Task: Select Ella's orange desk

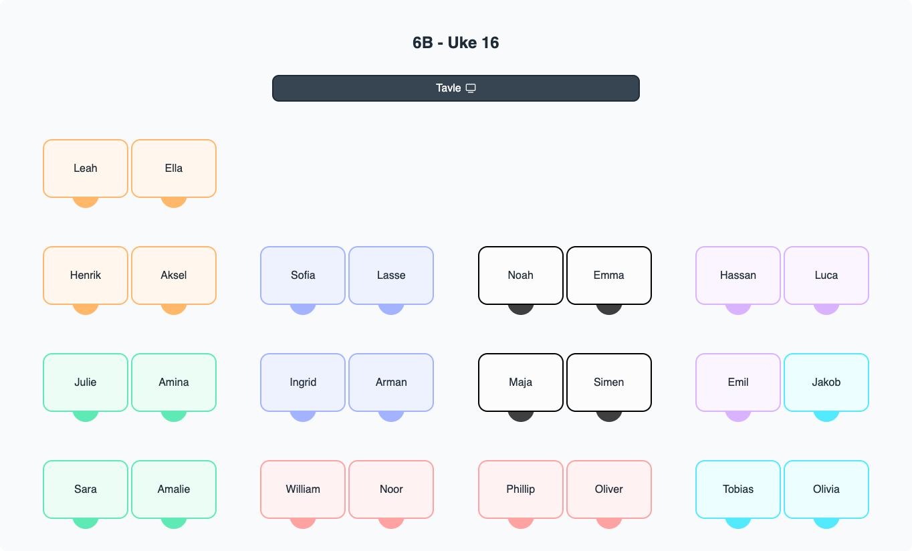Action: [x=174, y=168]
